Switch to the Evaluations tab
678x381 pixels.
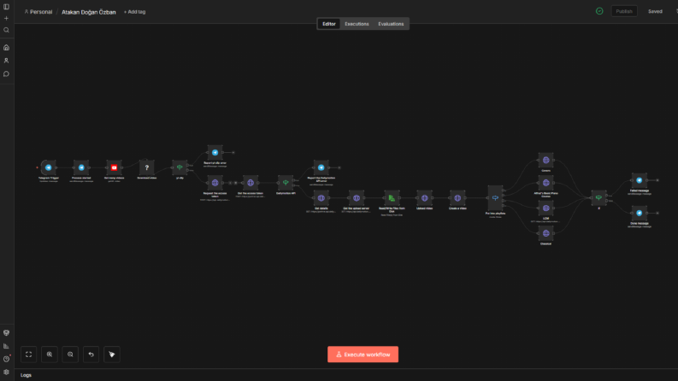click(x=391, y=24)
